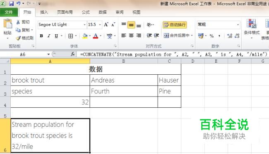Click the red font color A icon

[x=96, y=36]
